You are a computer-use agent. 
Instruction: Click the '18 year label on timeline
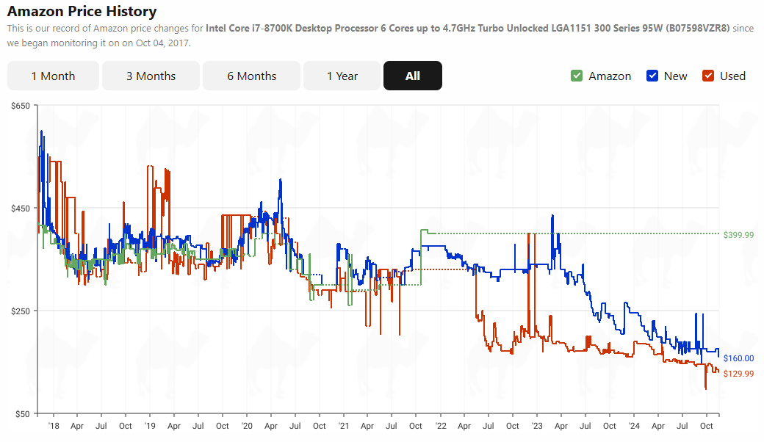point(53,426)
